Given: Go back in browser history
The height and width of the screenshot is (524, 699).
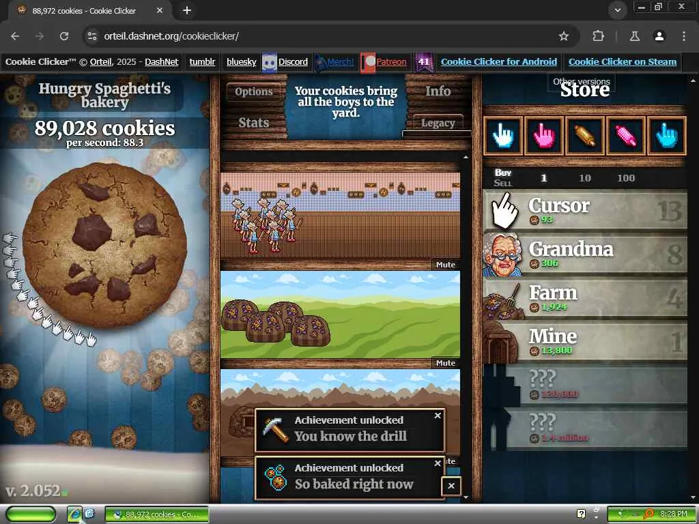Looking at the screenshot, I should tap(15, 36).
